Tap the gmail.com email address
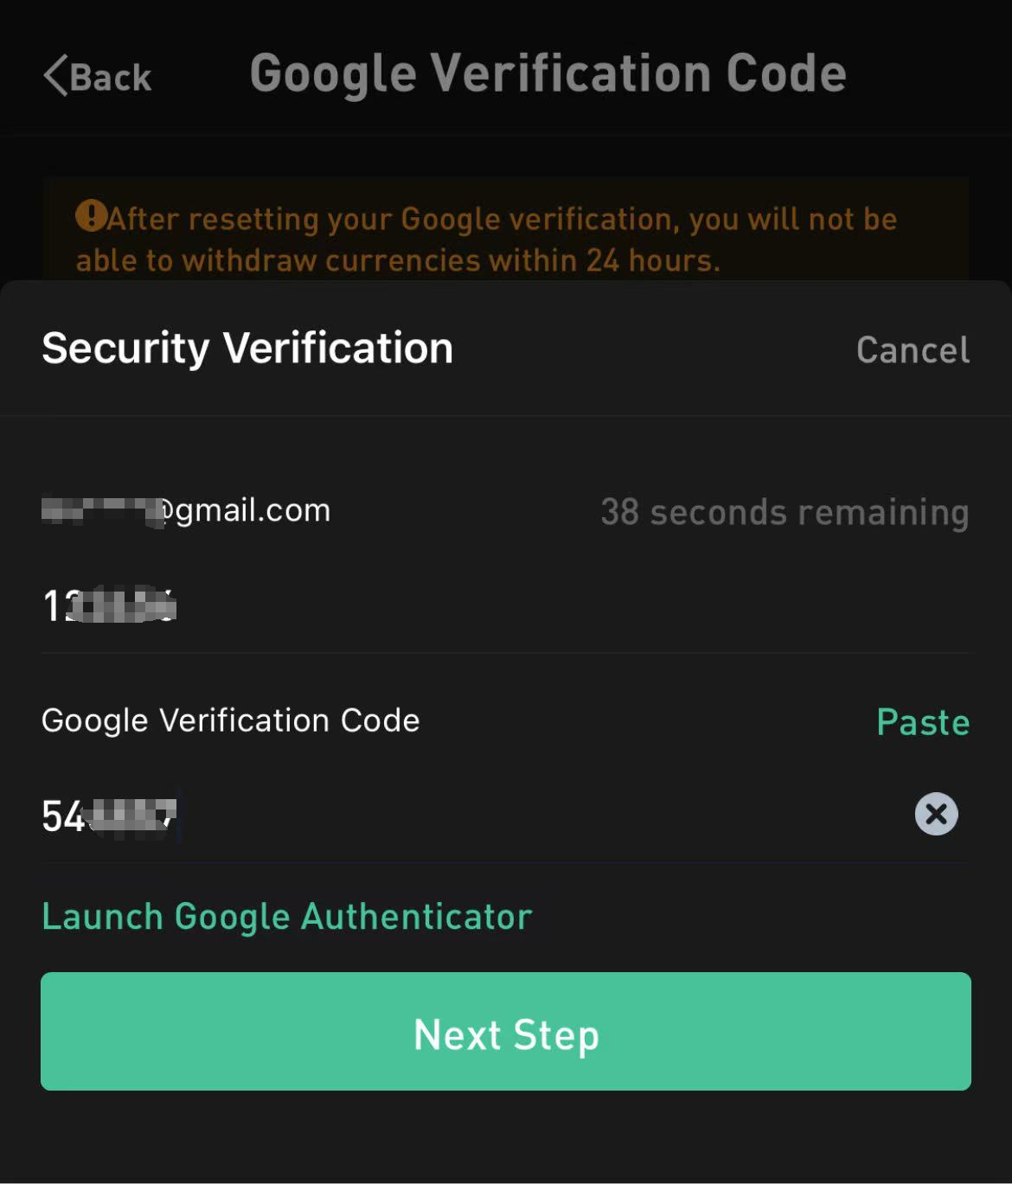Screen dimensions: 1012x1184 click(185, 510)
